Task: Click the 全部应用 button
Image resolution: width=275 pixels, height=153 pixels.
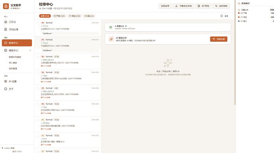Action: tap(165, 6)
